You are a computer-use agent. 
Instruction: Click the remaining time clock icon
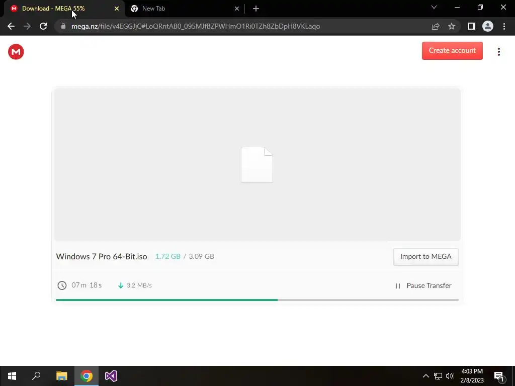click(x=62, y=285)
